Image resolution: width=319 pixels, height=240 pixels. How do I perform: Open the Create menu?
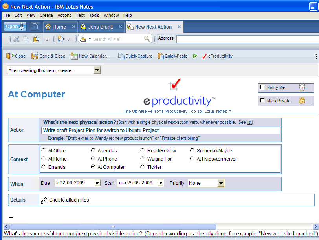click(46, 15)
